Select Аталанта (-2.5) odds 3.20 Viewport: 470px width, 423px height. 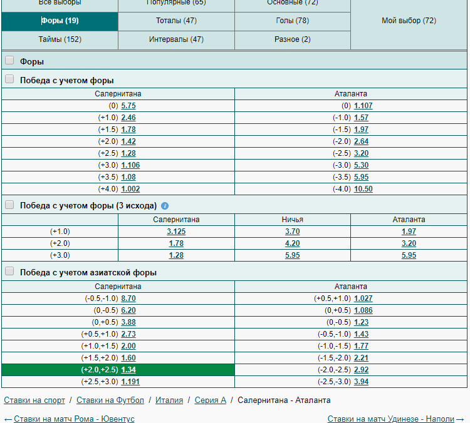pyautogui.click(x=361, y=153)
